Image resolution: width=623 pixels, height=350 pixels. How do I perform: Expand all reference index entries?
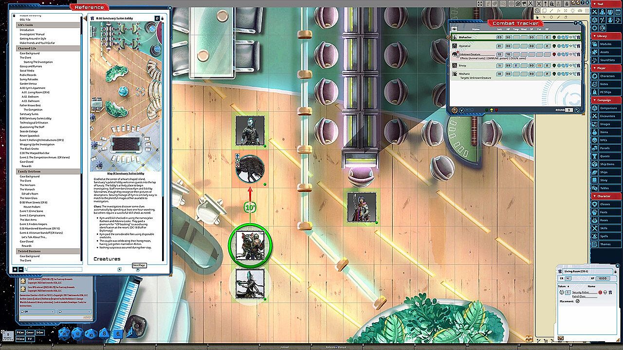coord(15,269)
